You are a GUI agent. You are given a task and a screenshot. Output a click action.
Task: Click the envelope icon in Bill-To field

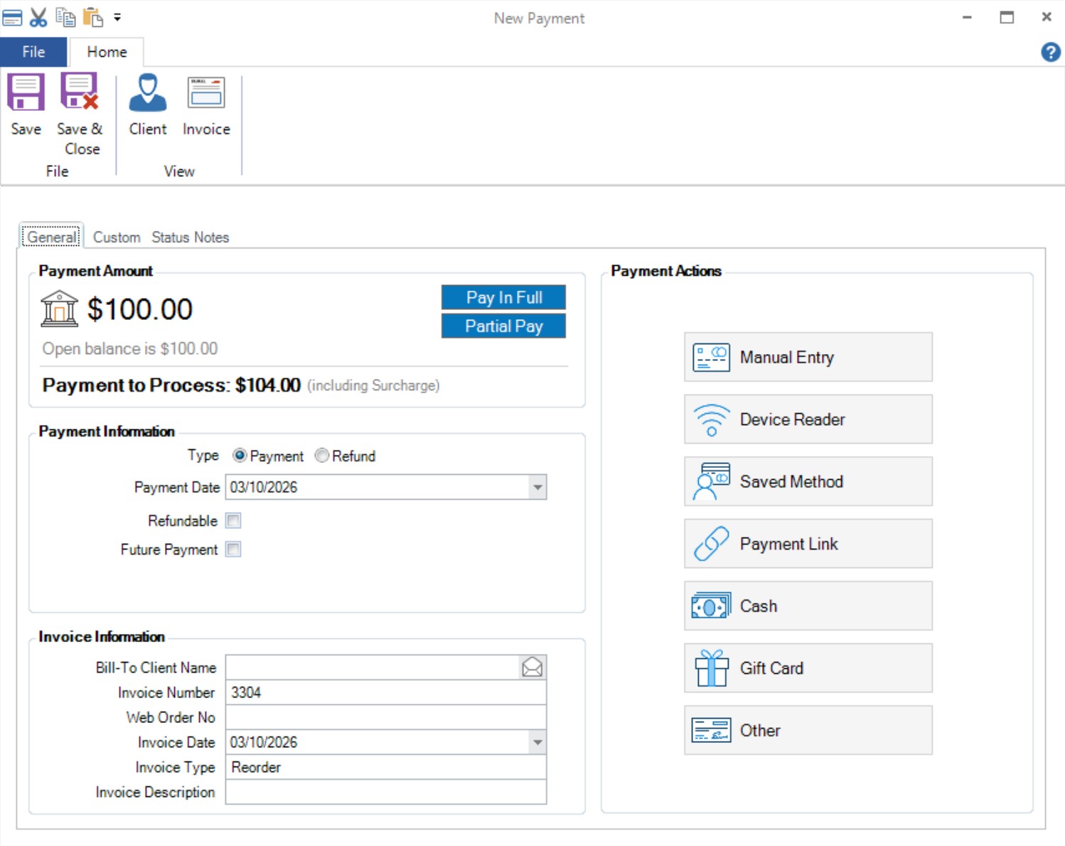pyautogui.click(x=532, y=667)
